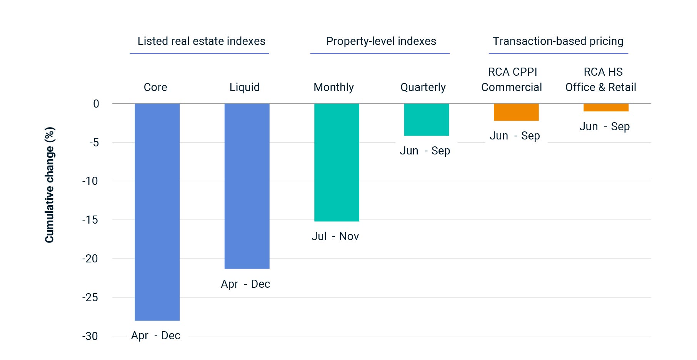Screen dimensions: 697x360
Task: Click the 'Liquid' column label
Action: (x=245, y=87)
